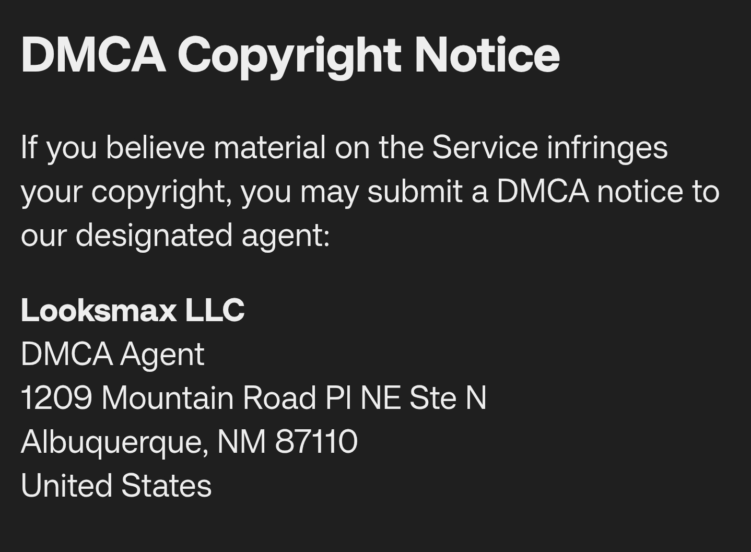The height and width of the screenshot is (552, 751).
Task: Click "Mountain Road" in the address
Action: point(209,398)
